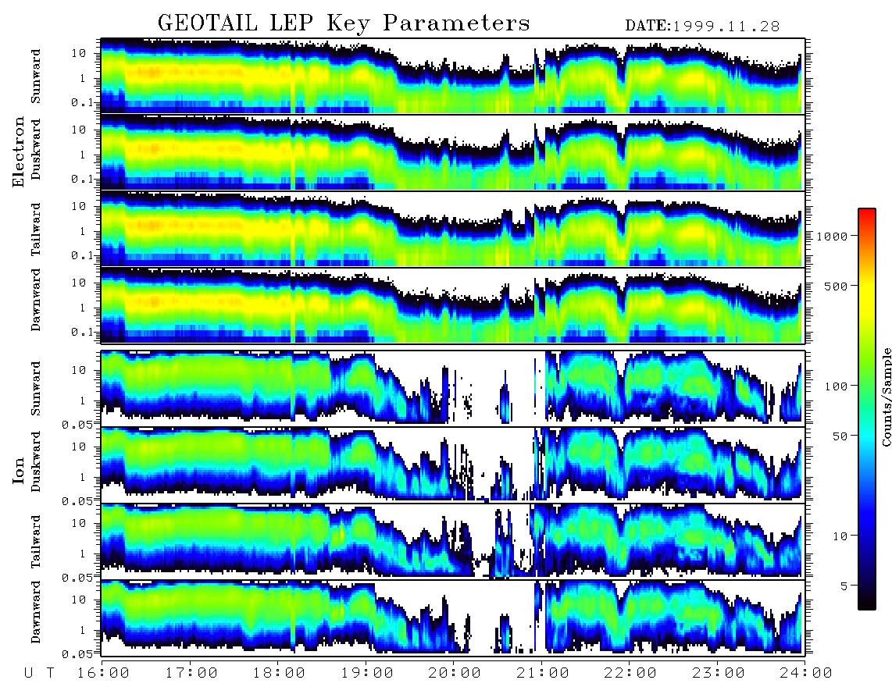Click the Ion Tailward spectrogram panel
The image size is (892, 687).
pos(453,542)
